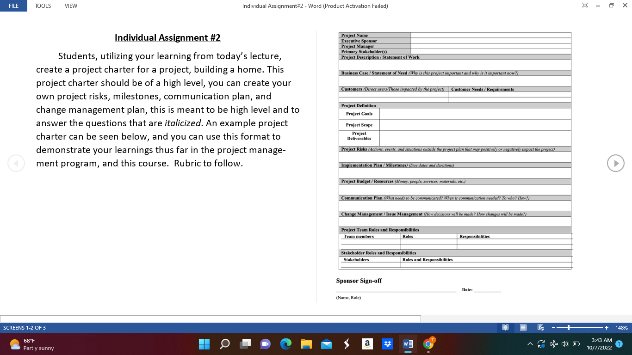Toggle the volume icon in the system tray
The width and height of the screenshot is (632, 355).
pyautogui.click(x=565, y=344)
